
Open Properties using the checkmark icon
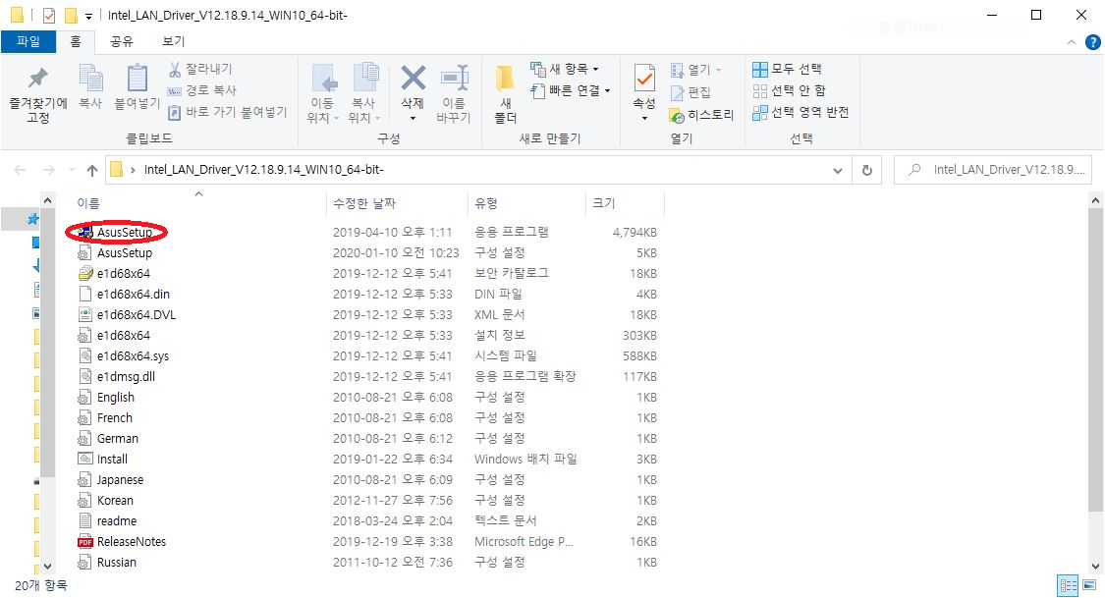[x=643, y=80]
